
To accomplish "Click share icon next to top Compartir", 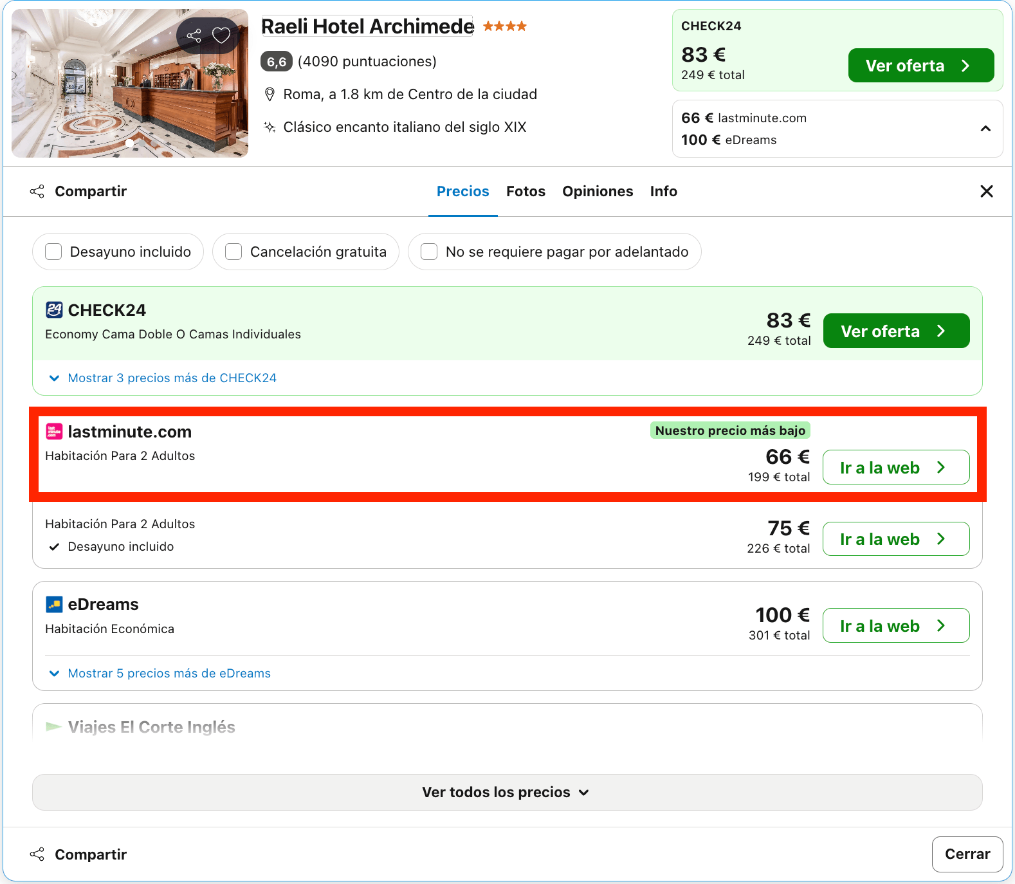I will click(37, 191).
